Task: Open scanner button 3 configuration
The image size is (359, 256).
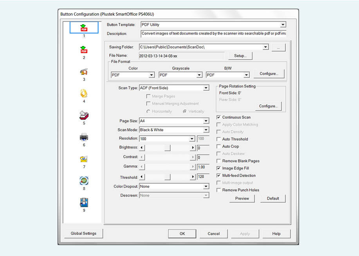Action: click(x=84, y=72)
